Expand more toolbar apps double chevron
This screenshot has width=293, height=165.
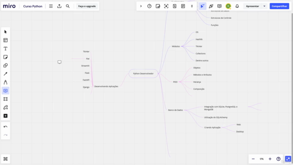[x=192, y=6]
